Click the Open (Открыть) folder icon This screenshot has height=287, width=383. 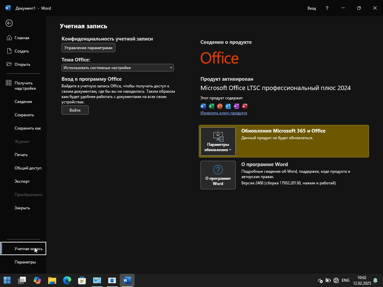pos(9,64)
